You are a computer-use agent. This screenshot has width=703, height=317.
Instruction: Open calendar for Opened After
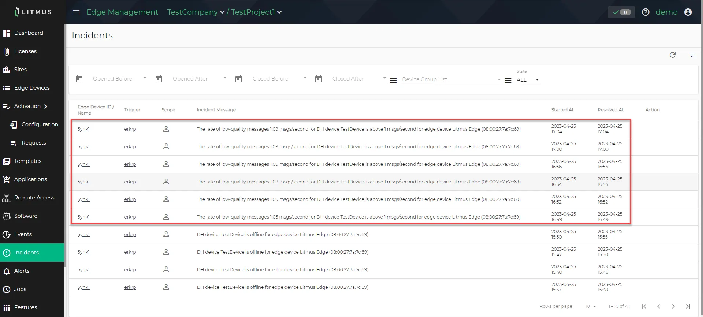(x=159, y=79)
